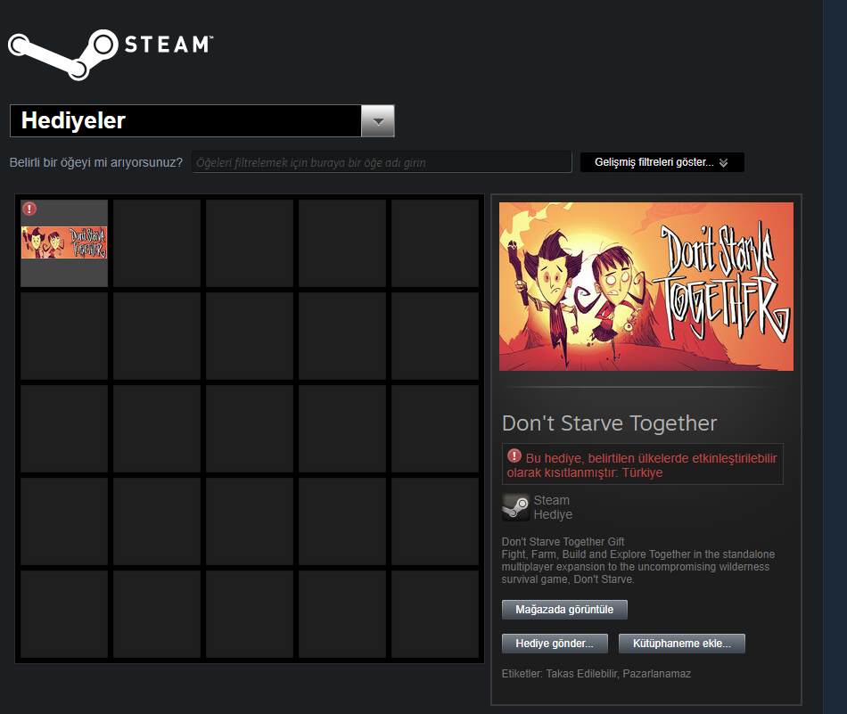Click Kütüphaneme ekle... button
The height and width of the screenshot is (714, 847).
(682, 644)
